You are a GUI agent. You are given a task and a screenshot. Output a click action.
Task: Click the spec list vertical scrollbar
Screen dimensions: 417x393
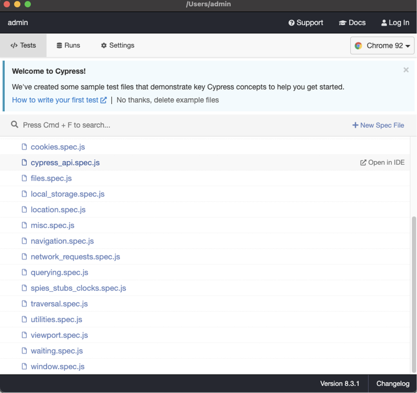[x=414, y=294]
